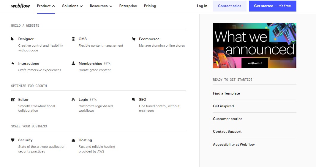
Task: Click 'Manage stunning online stores' description
Action: [162, 46]
